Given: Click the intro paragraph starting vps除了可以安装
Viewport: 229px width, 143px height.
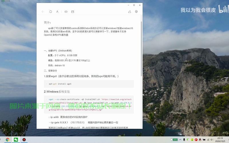Looking at the screenshot, I should tap(88, 31).
